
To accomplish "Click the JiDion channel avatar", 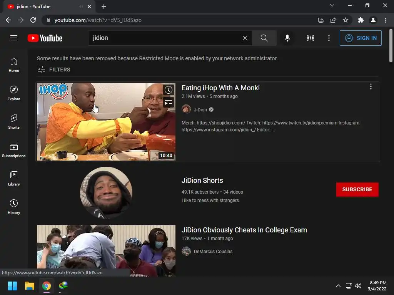I will click(186, 109).
